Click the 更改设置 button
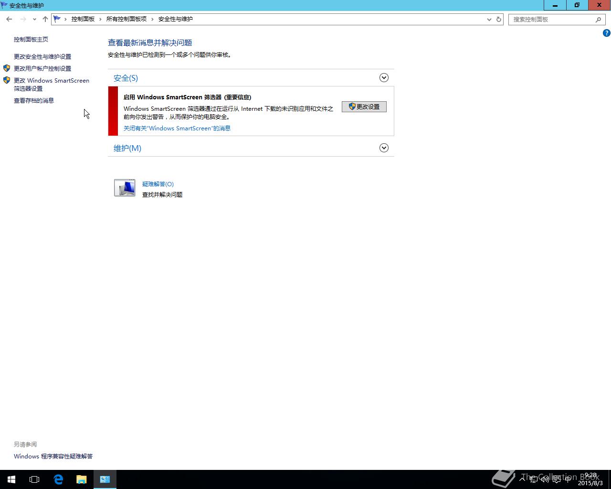611x489 pixels. tap(364, 106)
